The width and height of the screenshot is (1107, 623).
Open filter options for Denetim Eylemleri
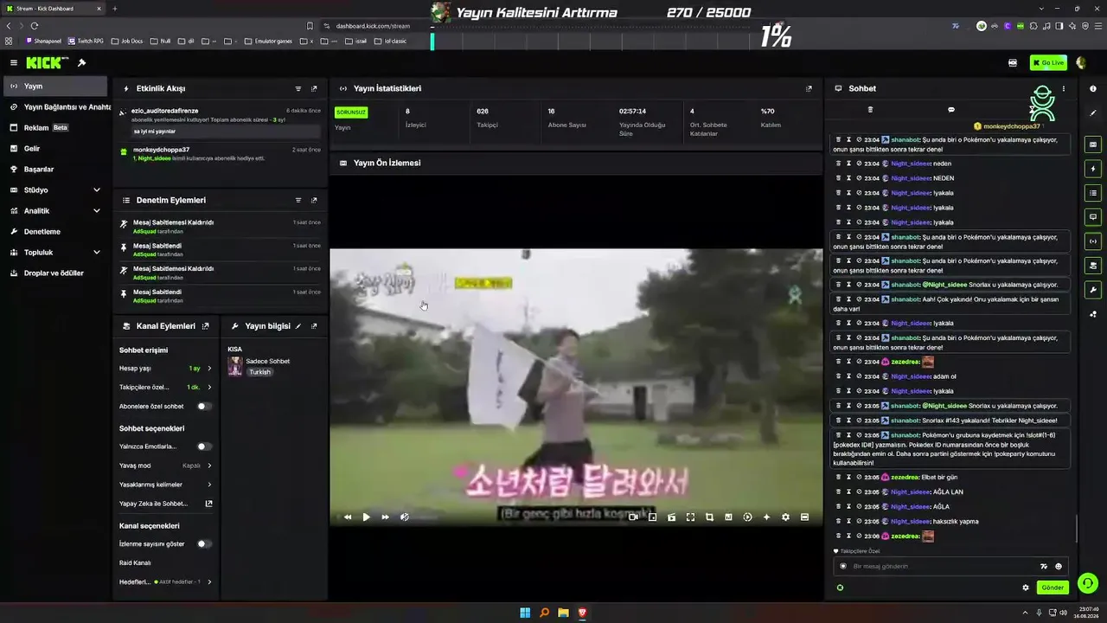[x=298, y=200]
